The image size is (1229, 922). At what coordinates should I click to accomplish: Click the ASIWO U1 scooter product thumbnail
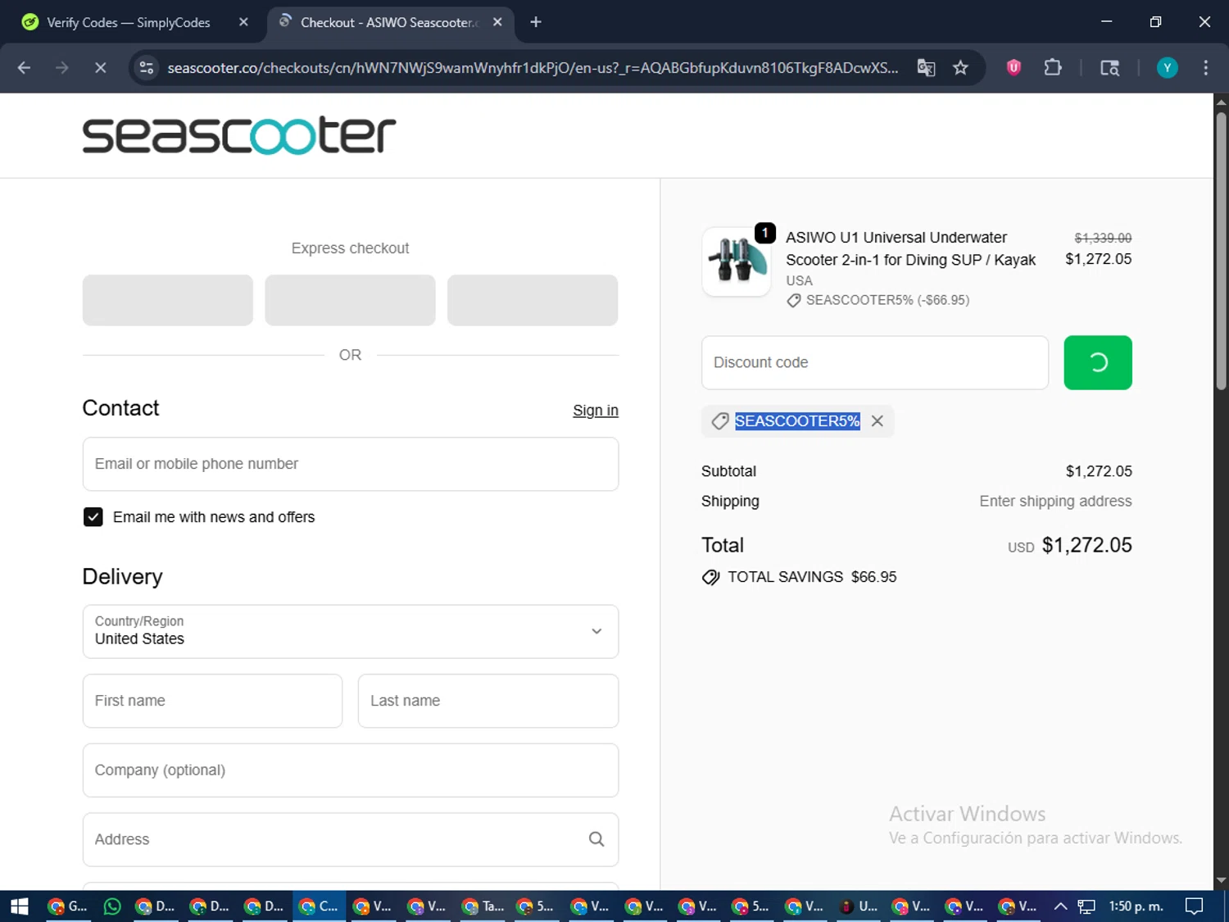737,261
